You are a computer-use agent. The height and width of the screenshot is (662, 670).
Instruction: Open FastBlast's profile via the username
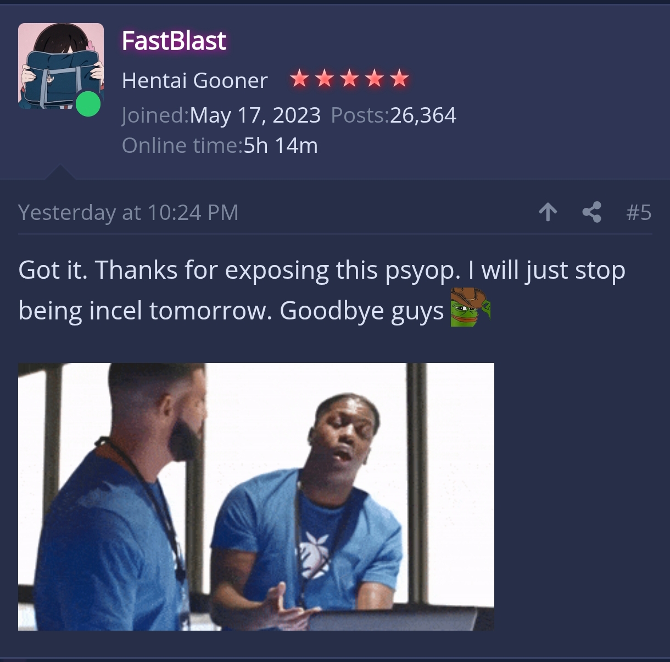tap(174, 41)
